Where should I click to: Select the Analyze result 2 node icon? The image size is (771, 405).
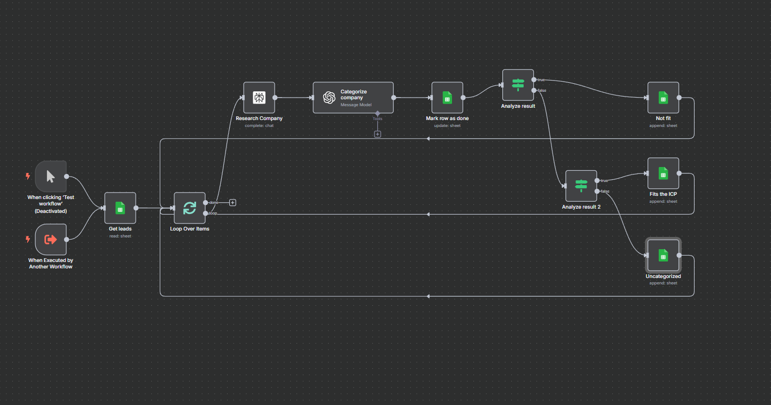coord(581,186)
